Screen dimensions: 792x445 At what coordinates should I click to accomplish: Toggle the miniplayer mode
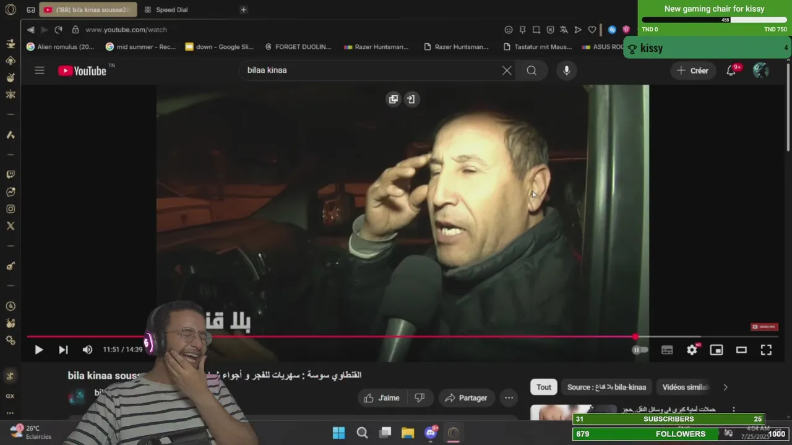(717, 350)
